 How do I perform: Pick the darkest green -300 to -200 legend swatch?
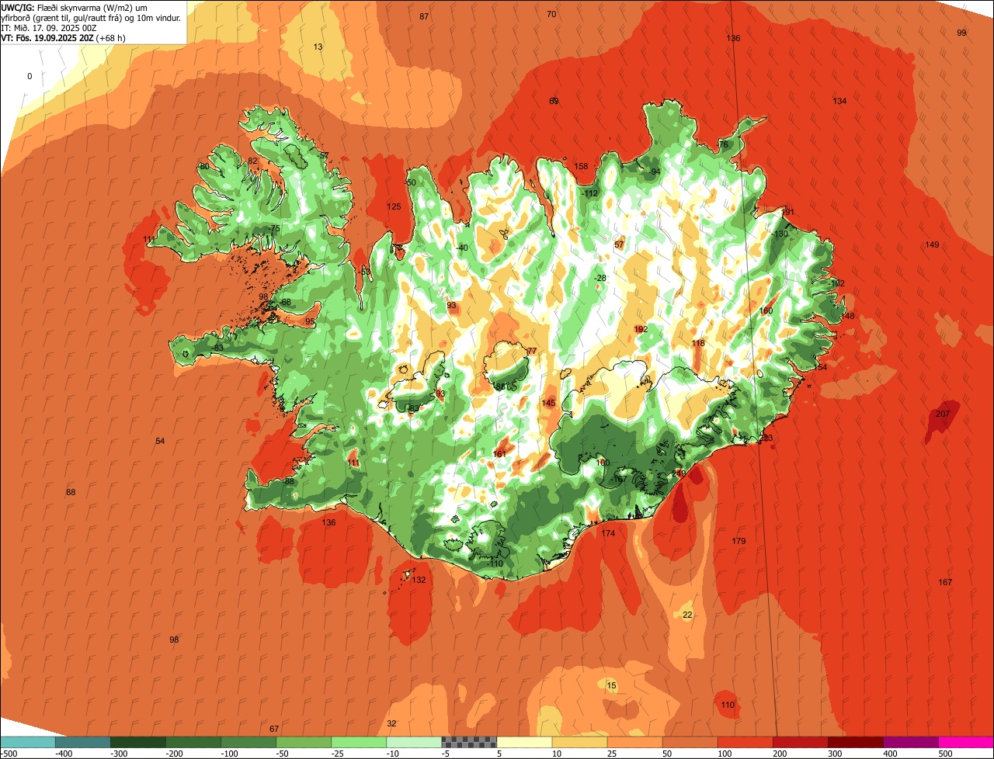coord(138,742)
